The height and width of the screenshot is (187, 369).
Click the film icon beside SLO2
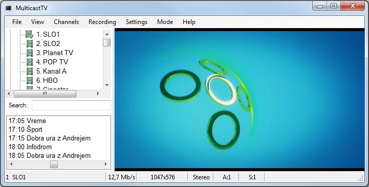tap(30, 43)
